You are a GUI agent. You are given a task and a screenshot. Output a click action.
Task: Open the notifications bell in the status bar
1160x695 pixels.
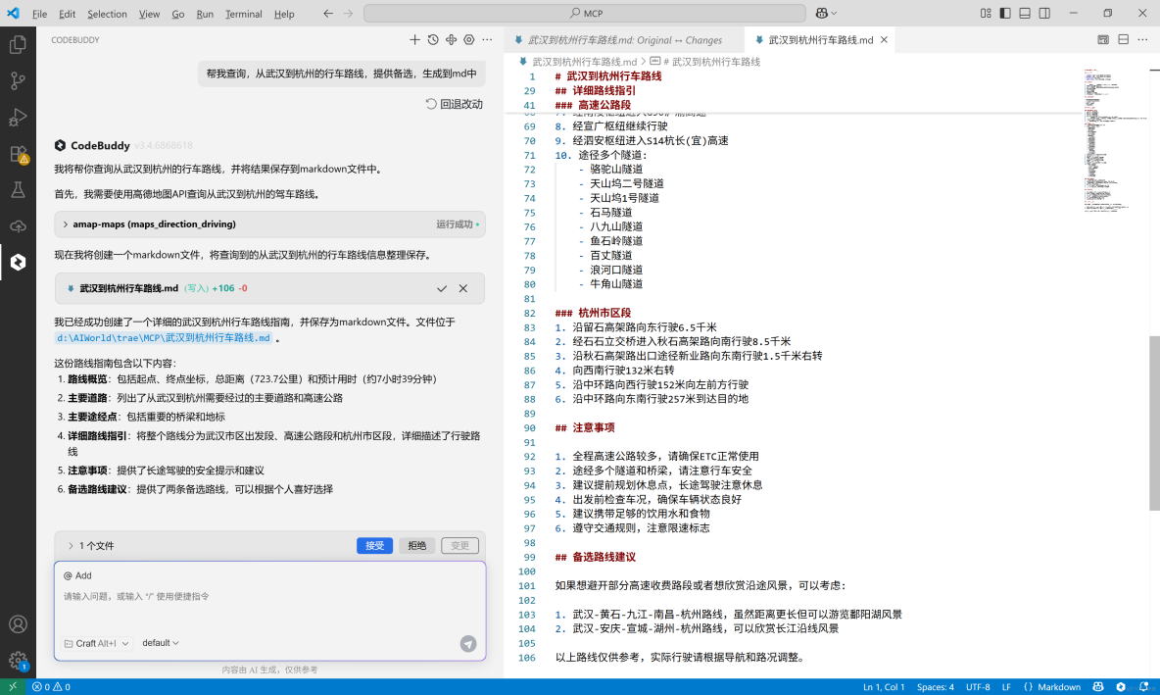pyautogui.click(x=1143, y=687)
